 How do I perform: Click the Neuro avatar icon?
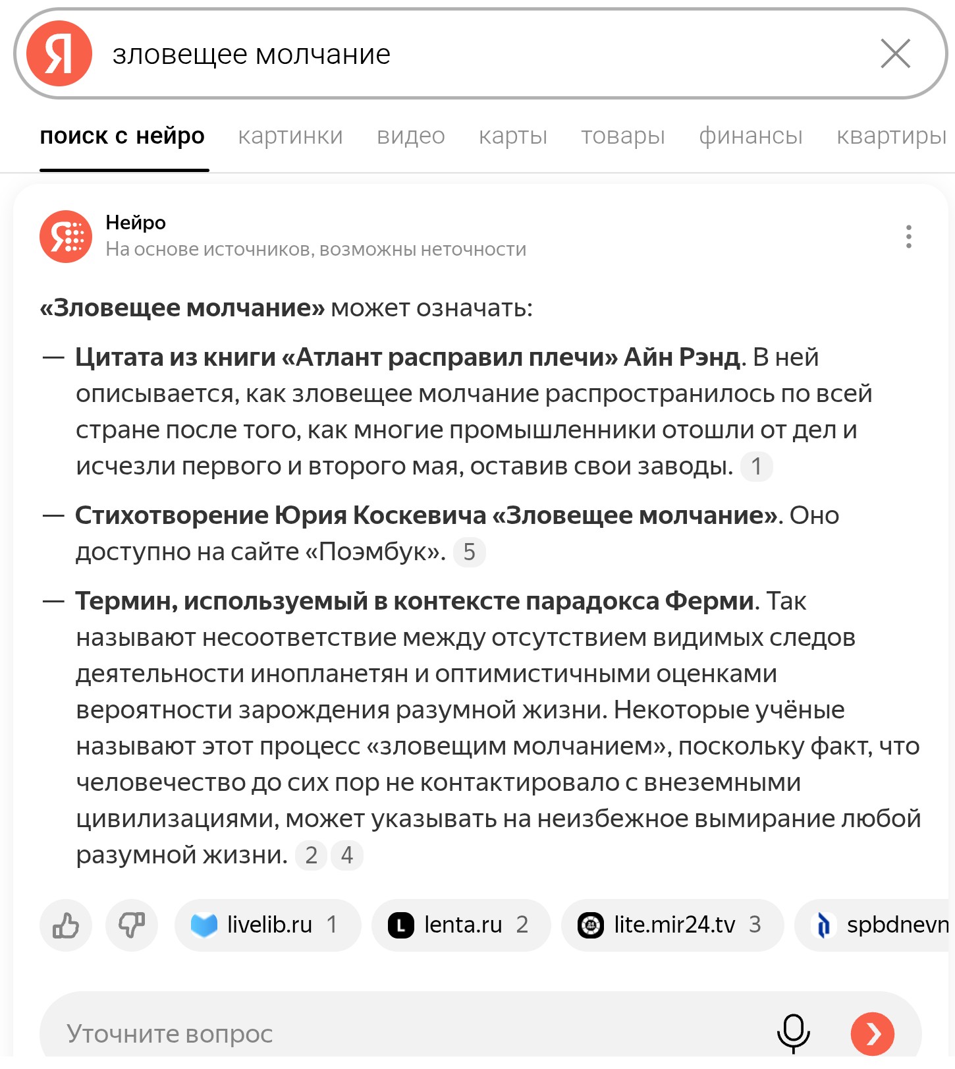66,237
